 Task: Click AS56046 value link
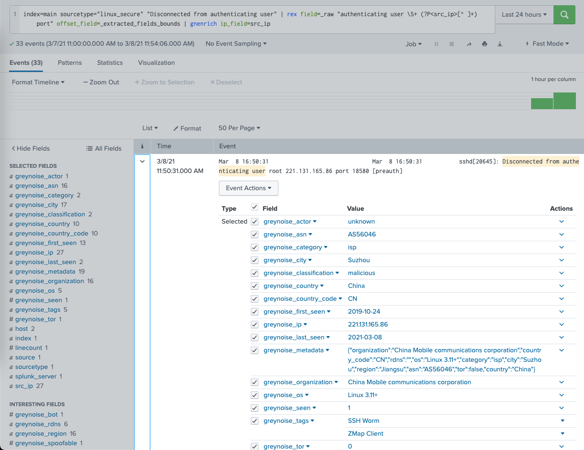(x=362, y=235)
